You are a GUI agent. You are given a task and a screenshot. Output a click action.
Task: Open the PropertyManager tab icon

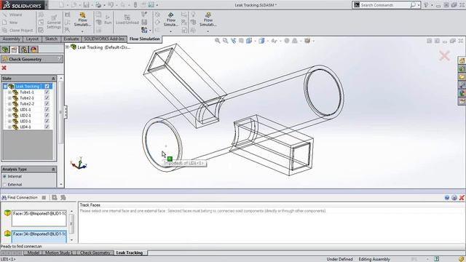pyautogui.click(x=15, y=49)
